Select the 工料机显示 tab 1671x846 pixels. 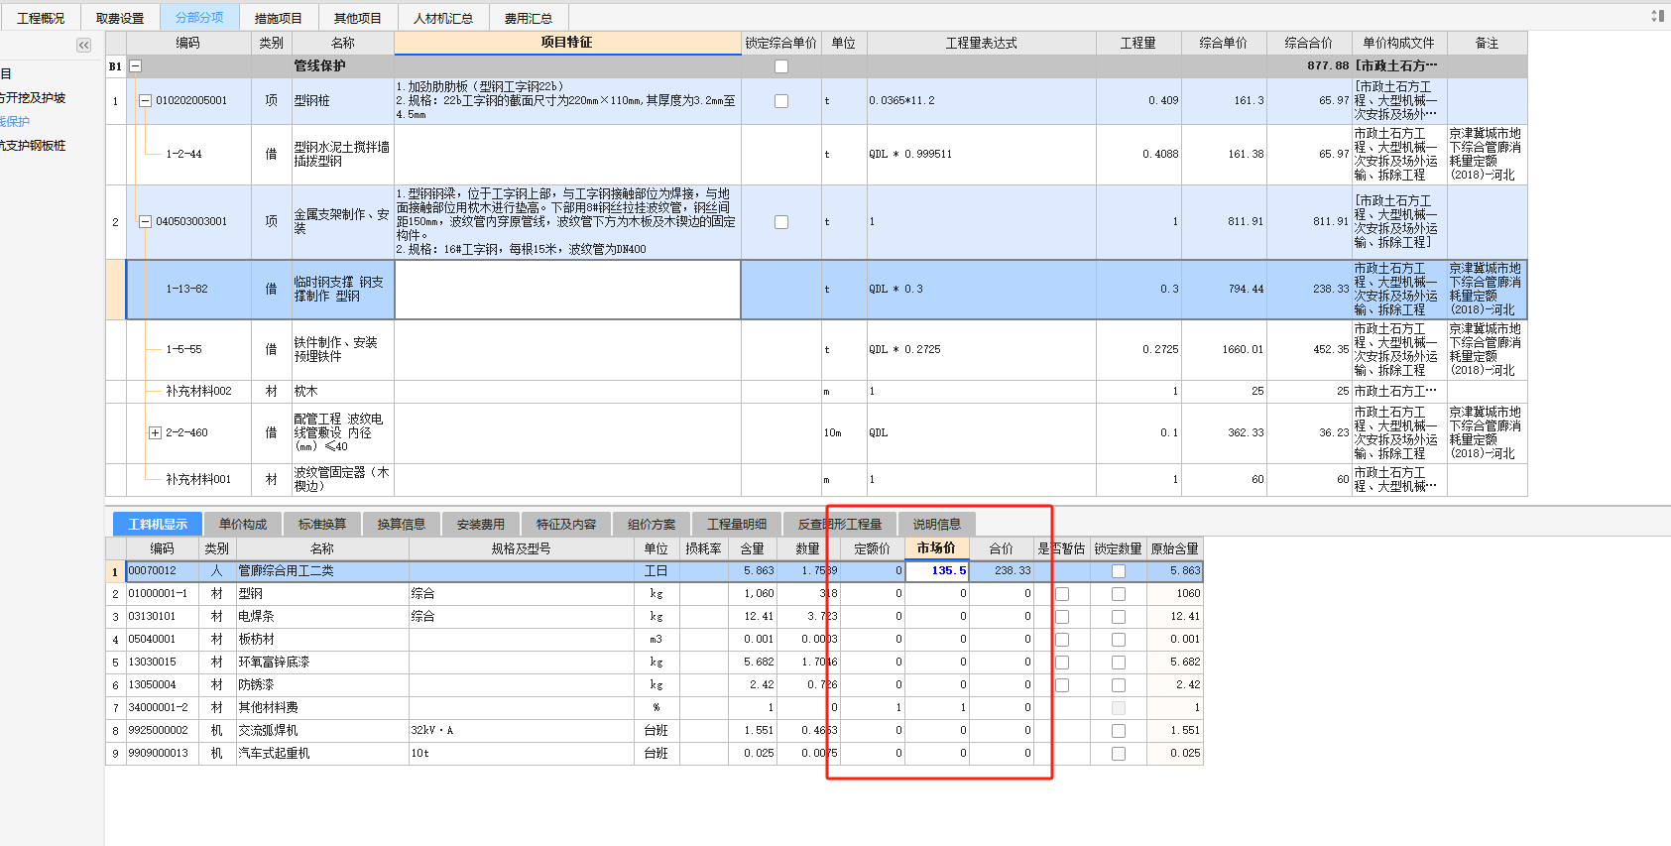158,524
